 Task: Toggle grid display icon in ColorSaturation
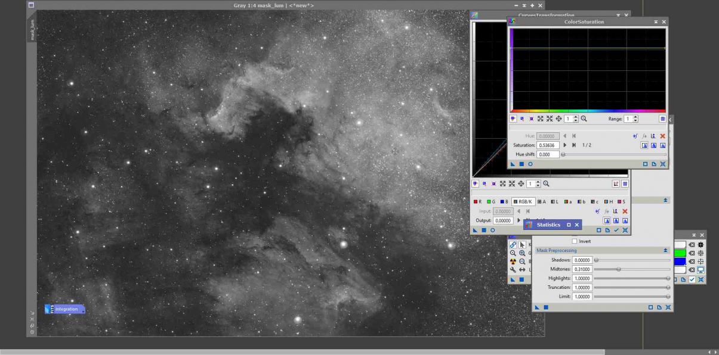662,119
